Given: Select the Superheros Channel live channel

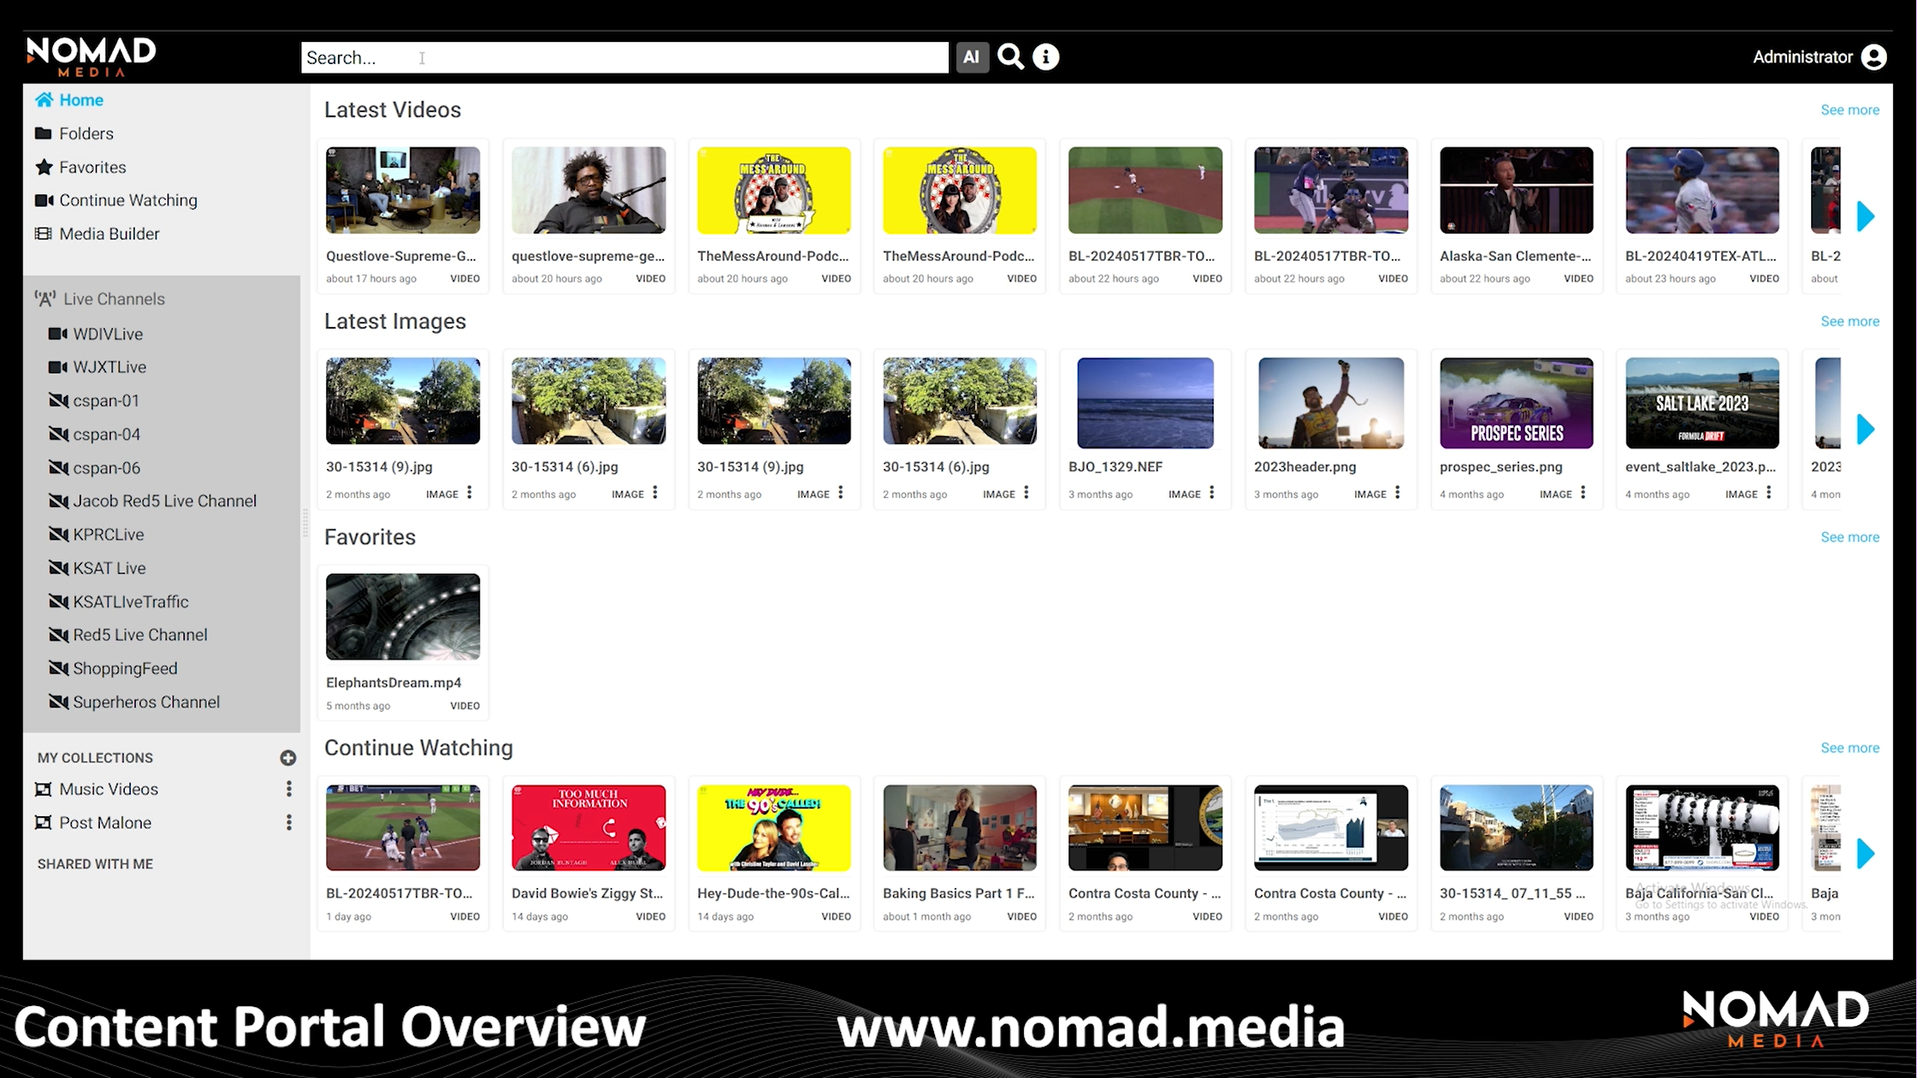Looking at the screenshot, I should click(145, 702).
